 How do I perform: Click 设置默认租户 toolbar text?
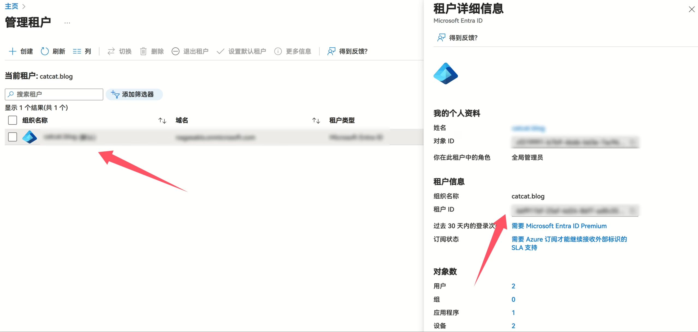(247, 51)
